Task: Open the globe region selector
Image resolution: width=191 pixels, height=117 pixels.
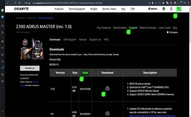Action: (164, 9)
